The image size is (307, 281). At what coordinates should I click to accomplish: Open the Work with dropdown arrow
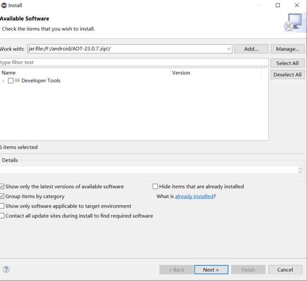(x=229, y=49)
